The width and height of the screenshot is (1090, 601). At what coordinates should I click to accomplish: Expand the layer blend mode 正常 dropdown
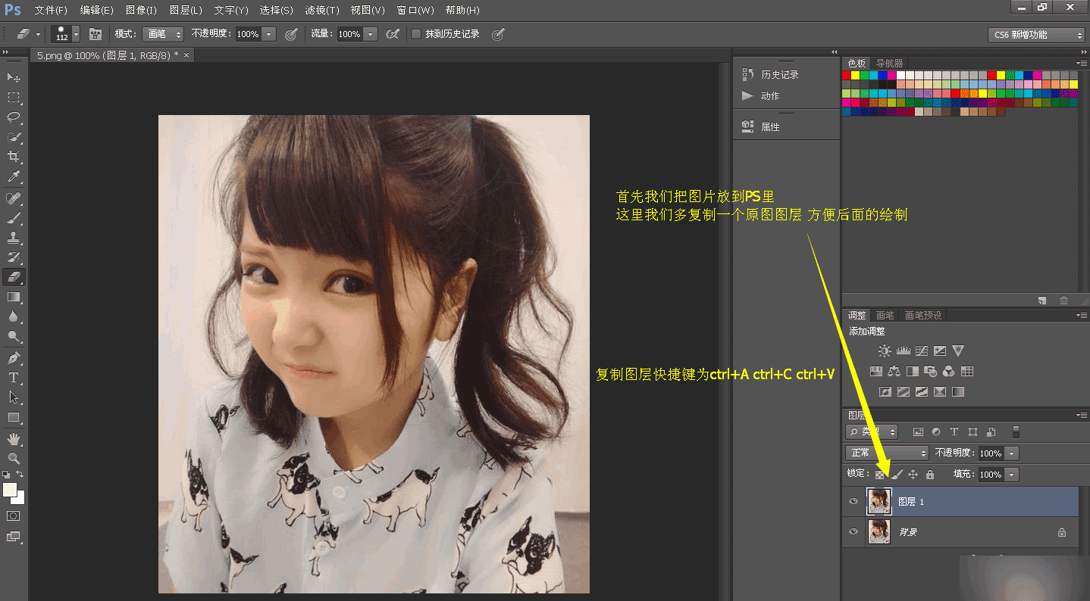[x=887, y=453]
